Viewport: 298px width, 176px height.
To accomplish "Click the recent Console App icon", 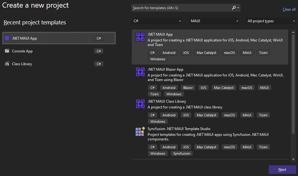I will [x=7, y=51].
